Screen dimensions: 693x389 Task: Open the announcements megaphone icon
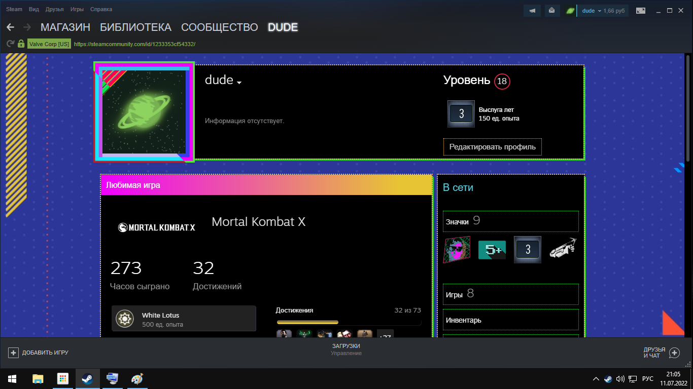tap(532, 11)
